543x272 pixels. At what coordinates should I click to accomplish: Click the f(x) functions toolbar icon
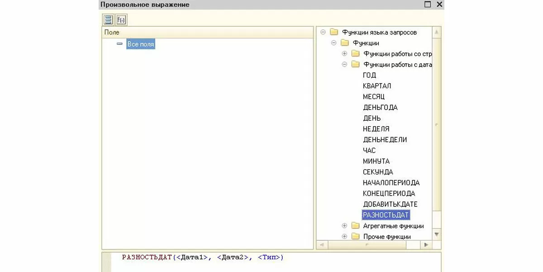(x=121, y=20)
